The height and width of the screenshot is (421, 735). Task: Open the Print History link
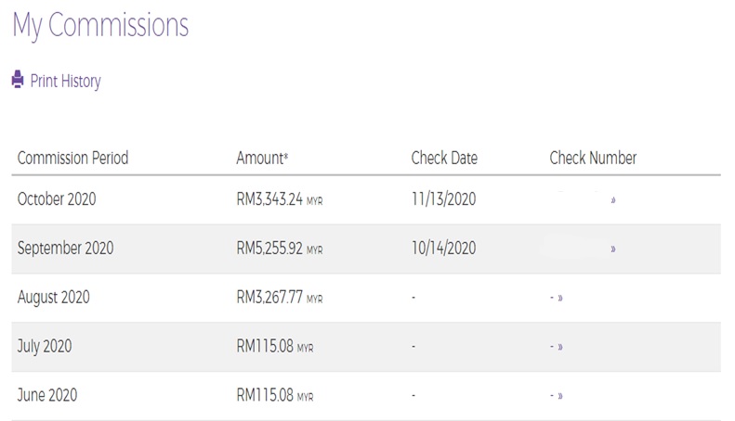(x=65, y=82)
